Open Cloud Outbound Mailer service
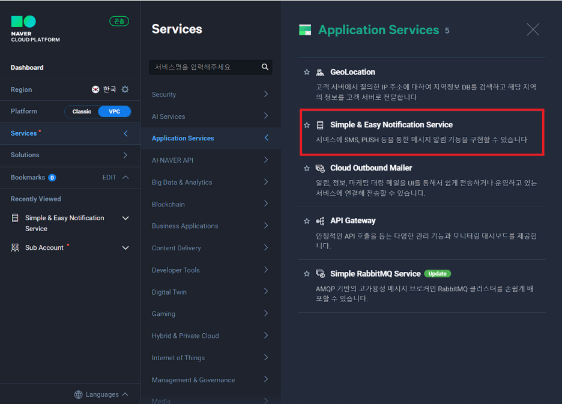The height and width of the screenshot is (404, 562). [371, 167]
